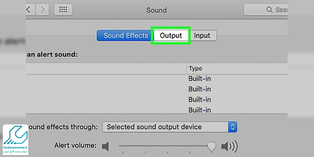Click the Alert volume slider knob
The height and width of the screenshot is (157, 314).
click(x=211, y=147)
